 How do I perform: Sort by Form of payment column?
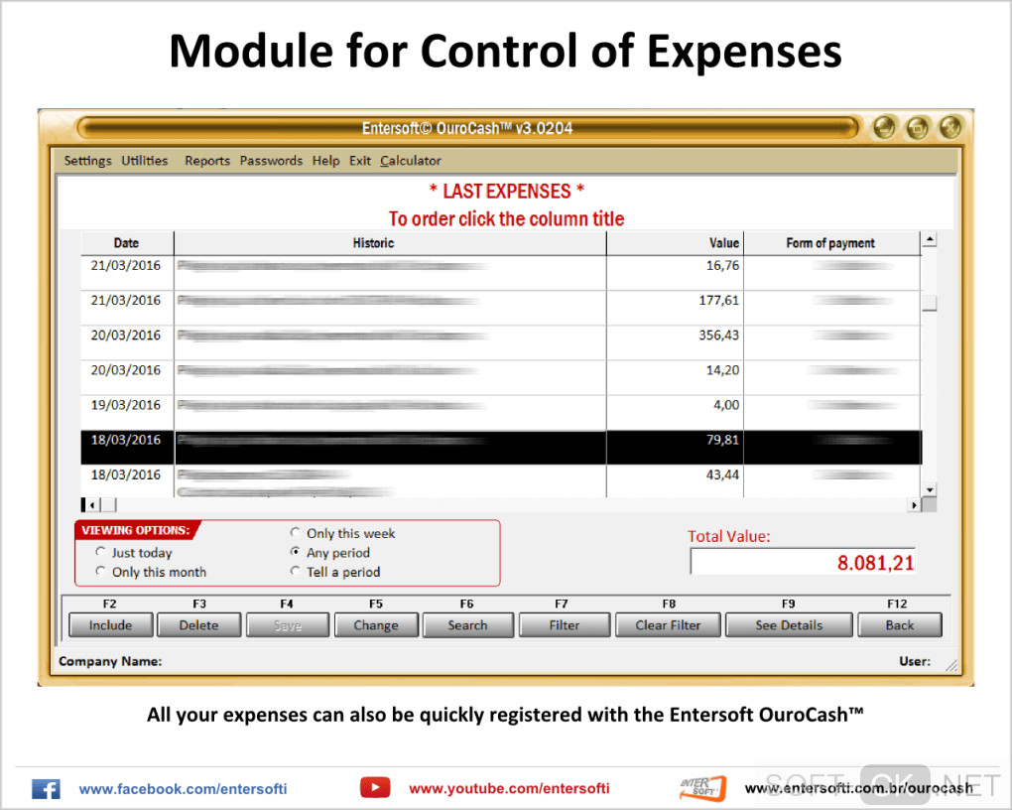point(831,243)
